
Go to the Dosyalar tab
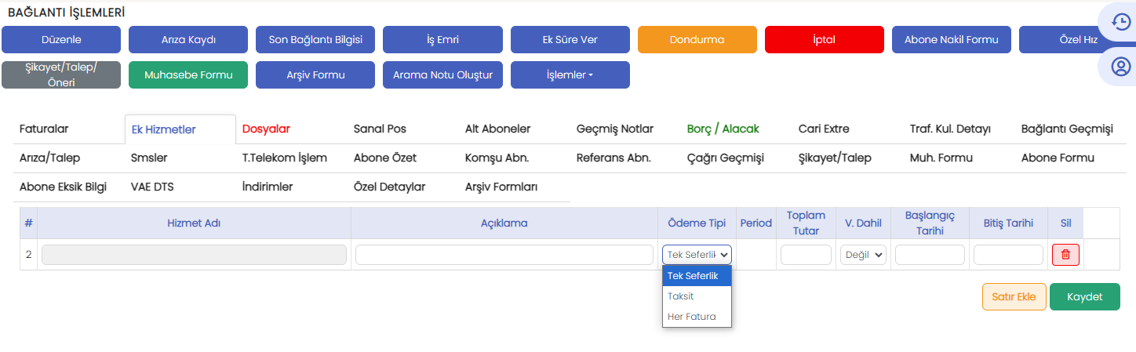point(266,129)
